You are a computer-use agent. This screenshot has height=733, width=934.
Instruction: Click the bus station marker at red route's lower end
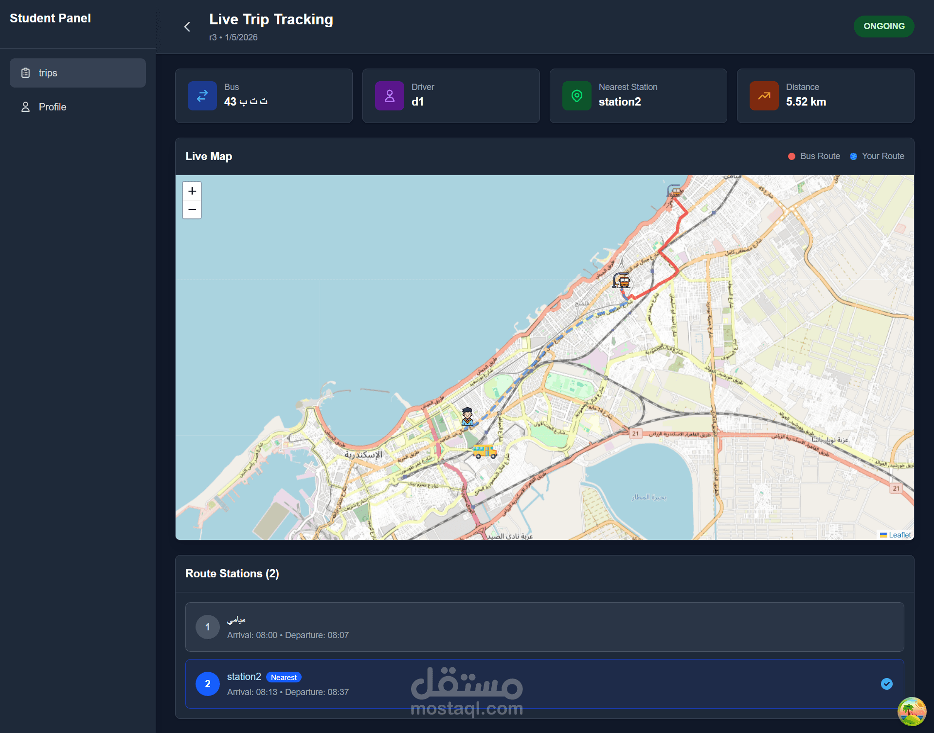click(622, 280)
